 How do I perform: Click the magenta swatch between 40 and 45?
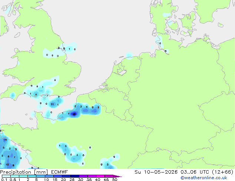(x=100, y=176)
